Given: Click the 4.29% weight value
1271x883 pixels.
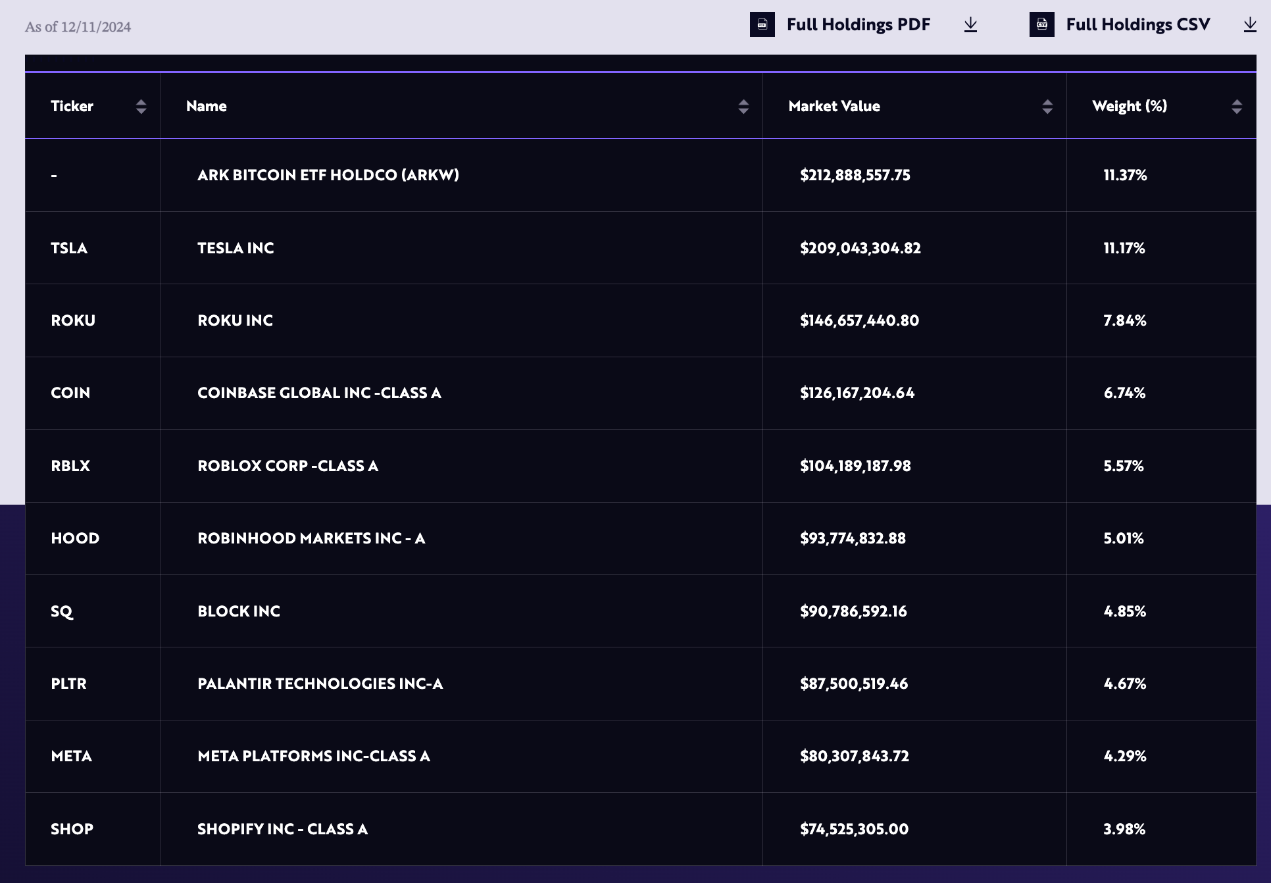Looking at the screenshot, I should coord(1125,756).
